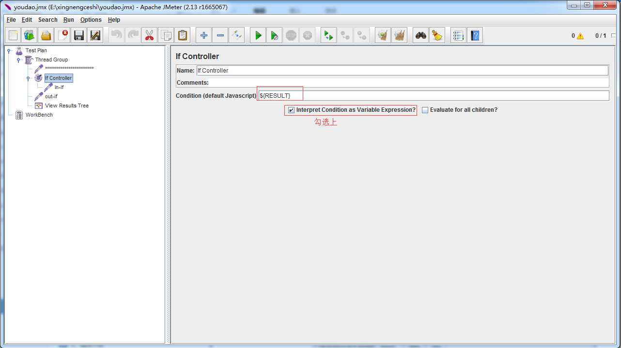This screenshot has height=348, width=621.
Task: Click the Shutdown test icon
Action: [x=308, y=35]
